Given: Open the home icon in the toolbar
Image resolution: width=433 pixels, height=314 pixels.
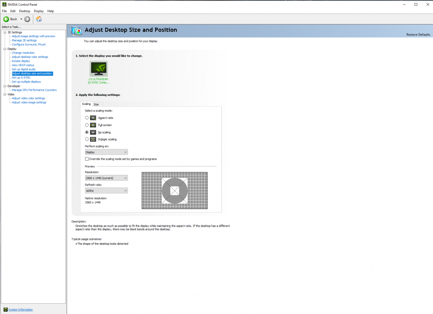Looking at the screenshot, I should pyautogui.click(x=39, y=19).
